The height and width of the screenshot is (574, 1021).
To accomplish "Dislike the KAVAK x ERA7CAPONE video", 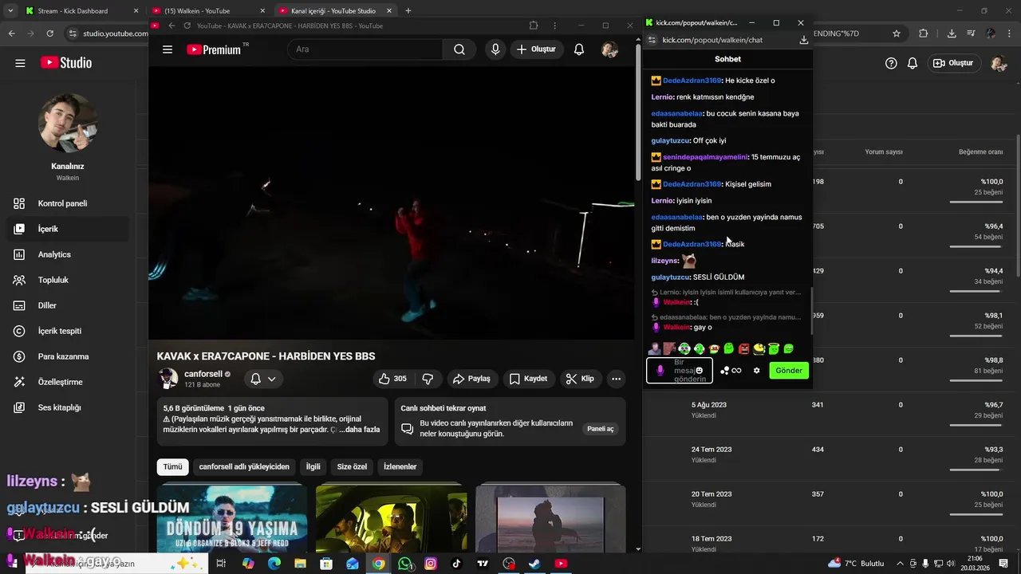I will point(428,379).
